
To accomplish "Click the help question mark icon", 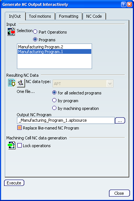I will click(123, 4).
